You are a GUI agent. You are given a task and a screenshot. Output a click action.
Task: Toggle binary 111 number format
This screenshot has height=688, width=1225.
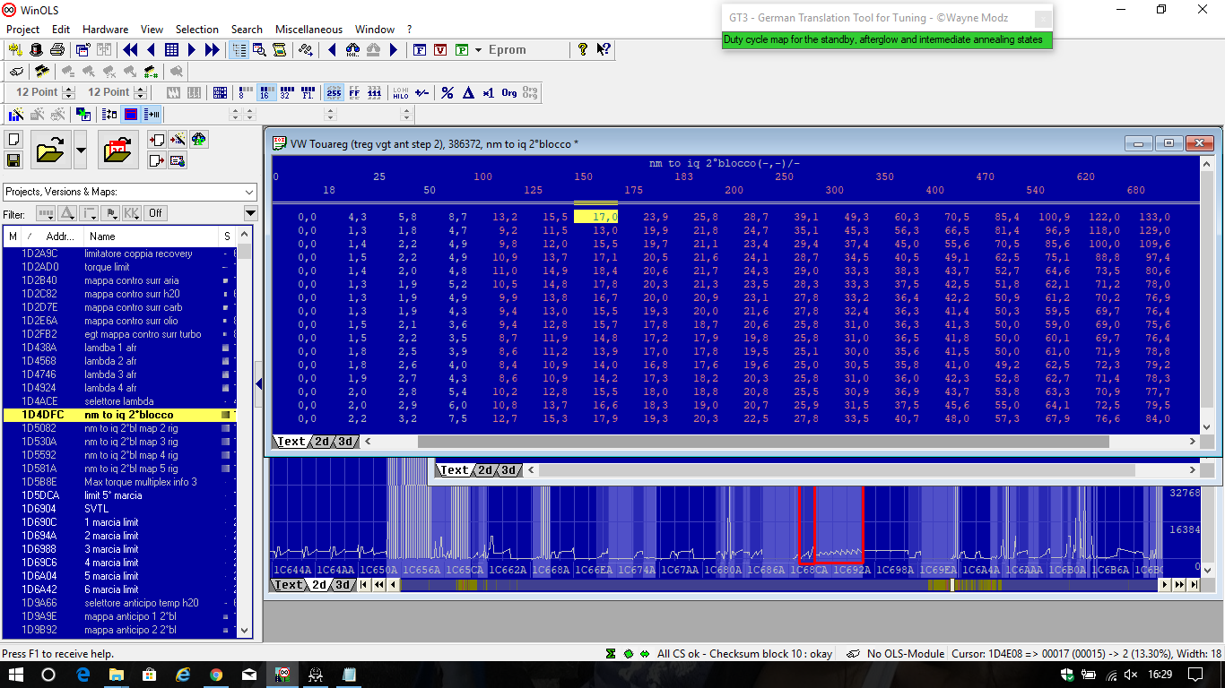click(375, 92)
